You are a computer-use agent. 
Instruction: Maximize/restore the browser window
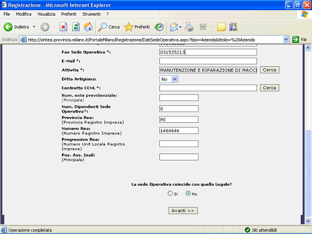pos(298,5)
